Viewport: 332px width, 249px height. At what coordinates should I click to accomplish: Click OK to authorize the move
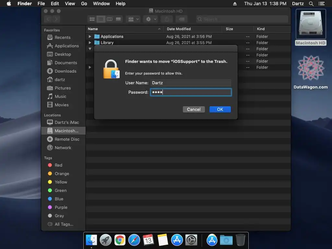(x=220, y=110)
